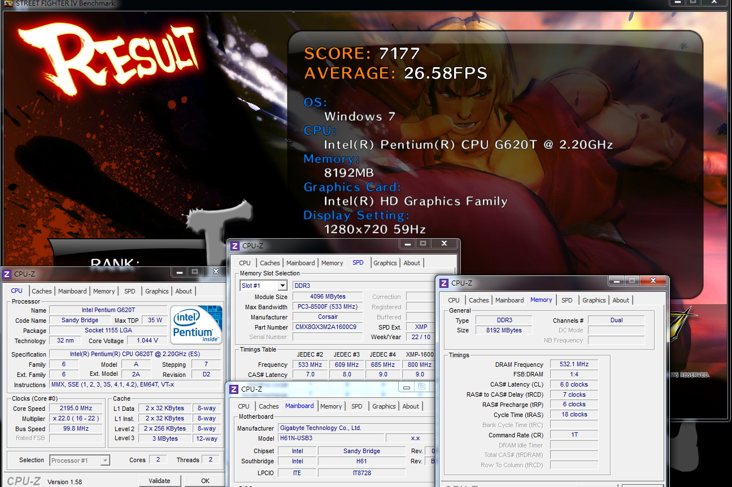Select the About tab in Memory window
Image resolution: width=732 pixels, height=487 pixels.
[x=621, y=300]
